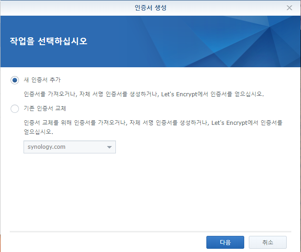Click the 작업을 선택하십시오 header text

[x=48, y=41]
